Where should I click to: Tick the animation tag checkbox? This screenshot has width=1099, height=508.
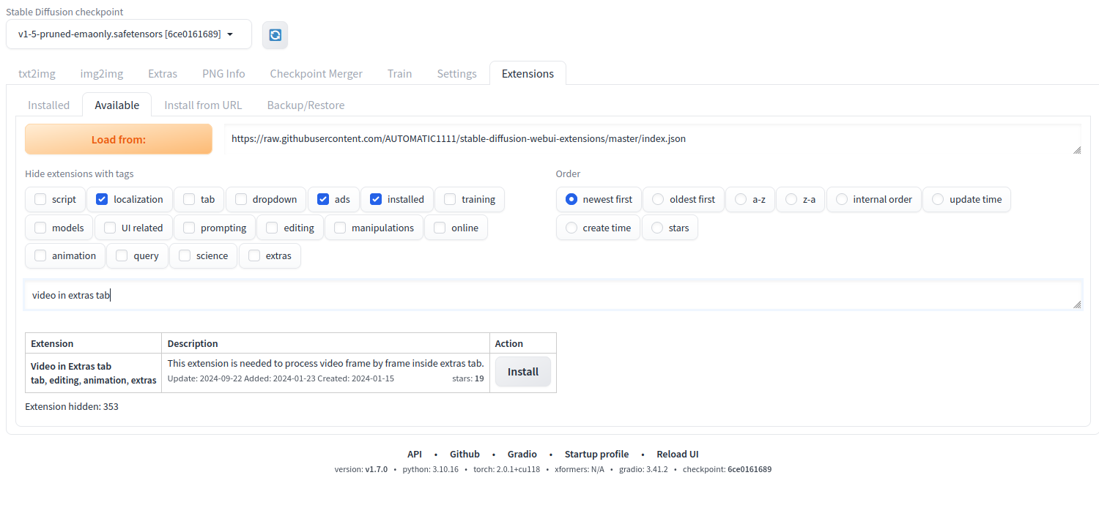point(40,255)
